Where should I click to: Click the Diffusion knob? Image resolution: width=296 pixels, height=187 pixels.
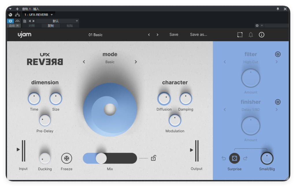tap(164, 98)
